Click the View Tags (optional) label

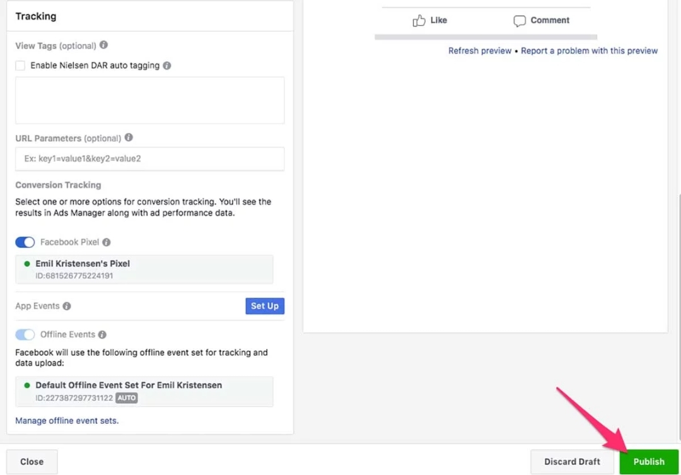[x=55, y=45]
